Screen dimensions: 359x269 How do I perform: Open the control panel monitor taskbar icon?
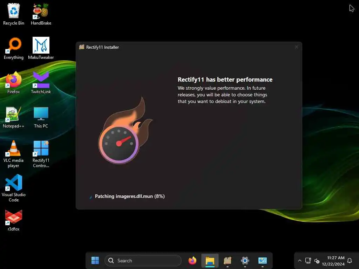coord(262,260)
